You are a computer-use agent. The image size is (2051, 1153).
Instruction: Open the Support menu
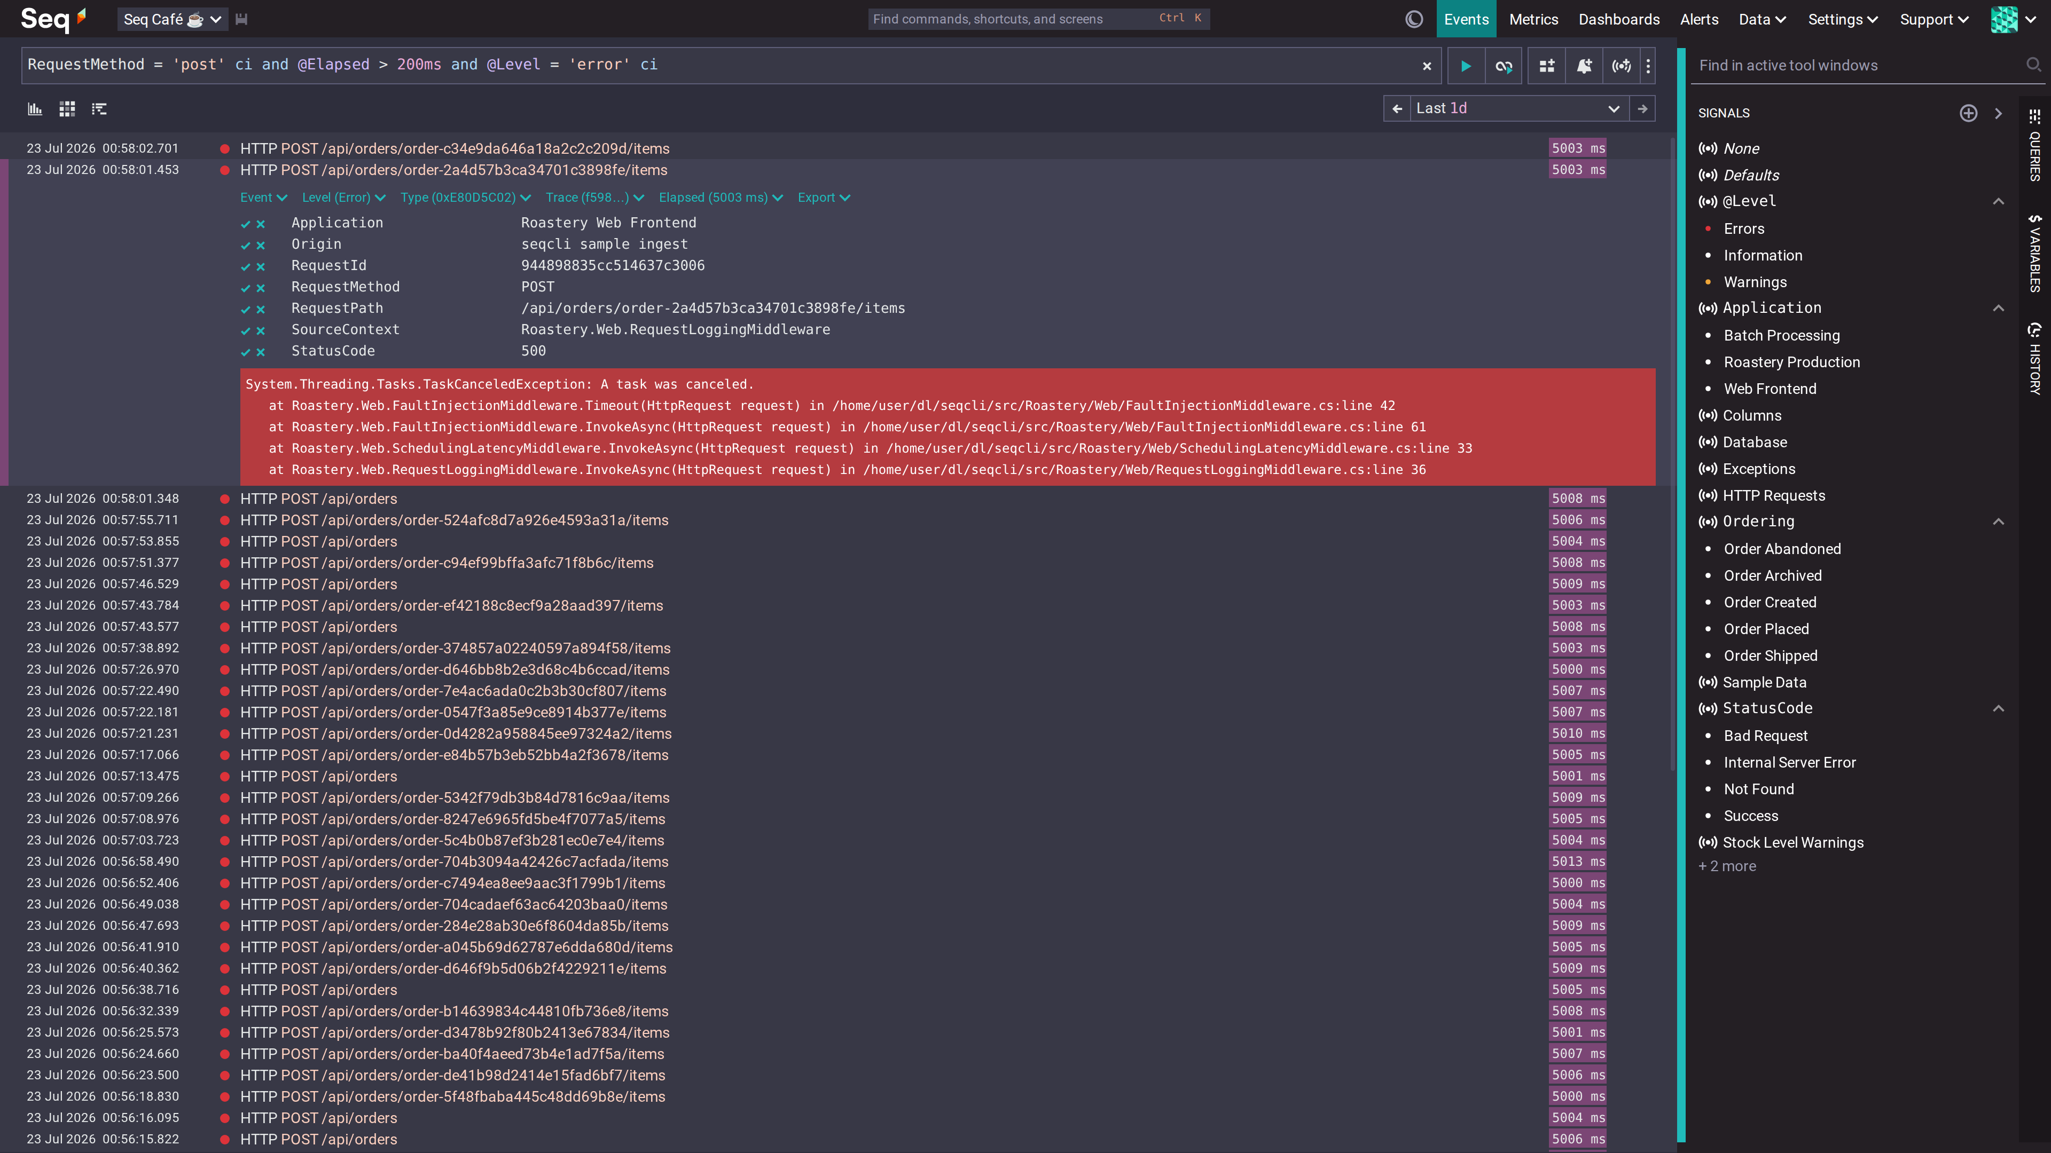(x=1934, y=19)
